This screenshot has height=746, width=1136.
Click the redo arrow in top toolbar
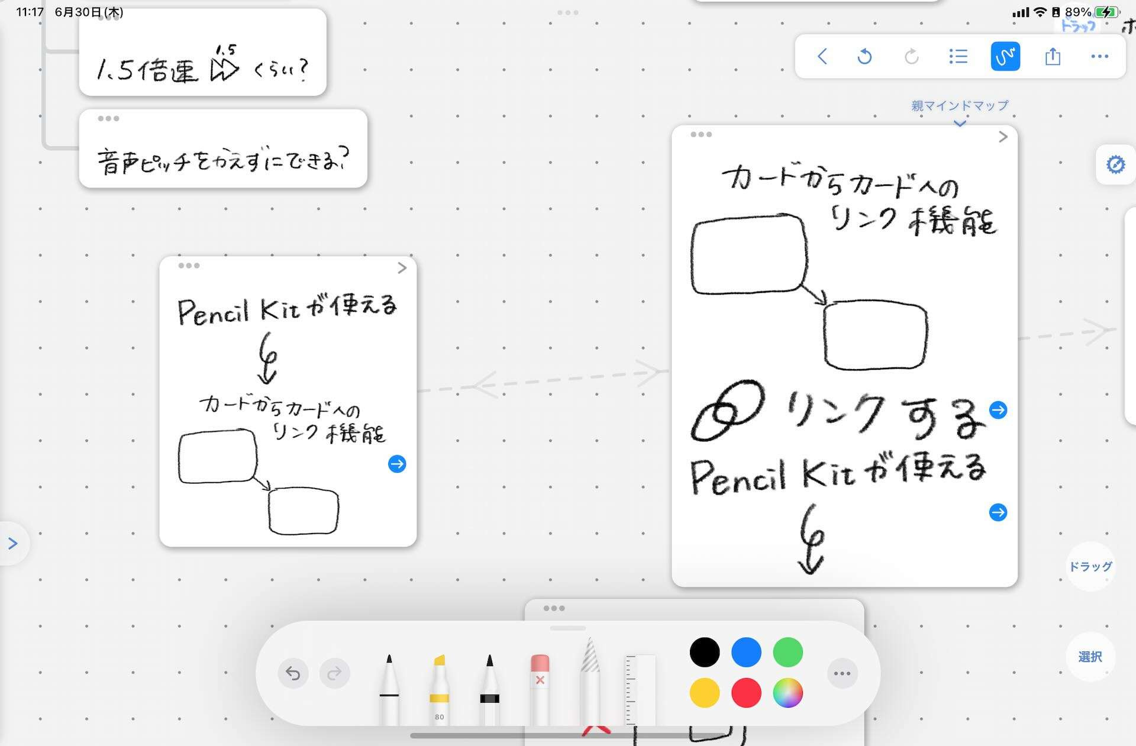click(x=912, y=57)
